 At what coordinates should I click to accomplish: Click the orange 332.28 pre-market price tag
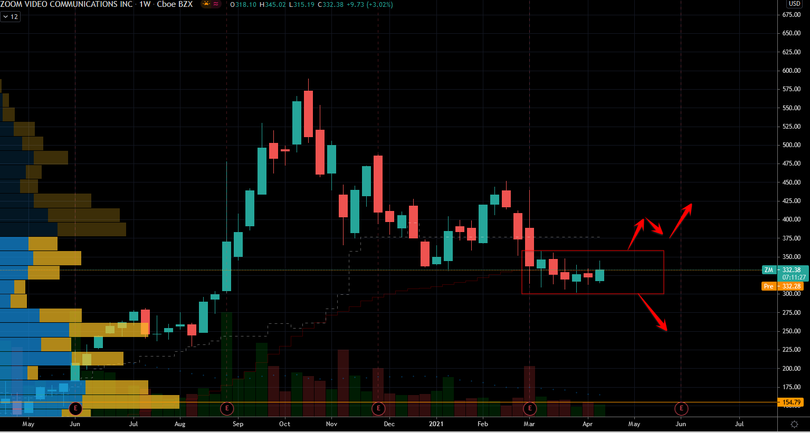tap(791, 286)
